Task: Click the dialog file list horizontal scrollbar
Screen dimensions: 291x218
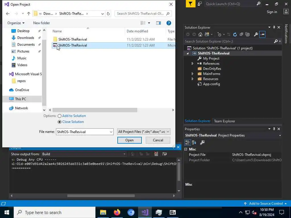Action: click(x=95, y=110)
